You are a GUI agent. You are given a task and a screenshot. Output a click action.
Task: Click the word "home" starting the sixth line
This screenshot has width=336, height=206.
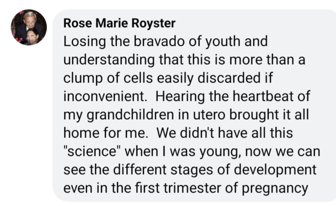[x=79, y=134]
